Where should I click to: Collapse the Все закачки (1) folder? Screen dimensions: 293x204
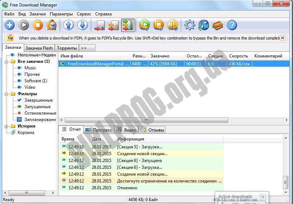pos(6,62)
